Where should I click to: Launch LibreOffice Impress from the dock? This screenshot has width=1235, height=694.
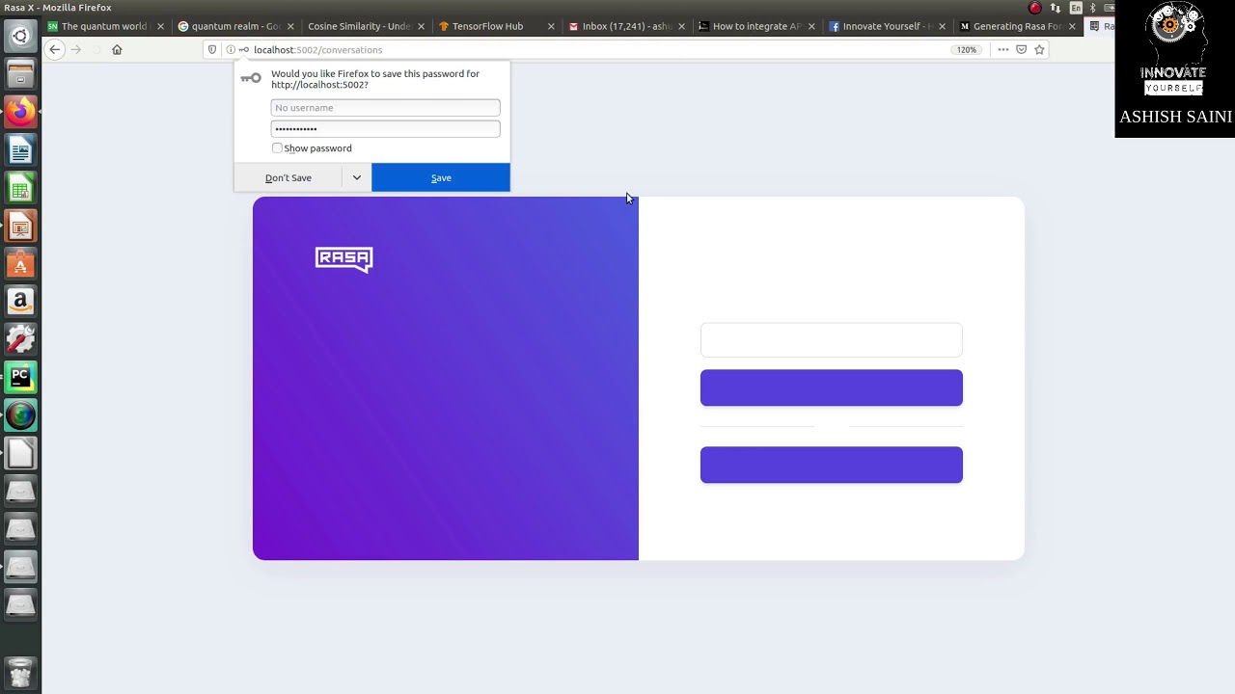point(20,226)
